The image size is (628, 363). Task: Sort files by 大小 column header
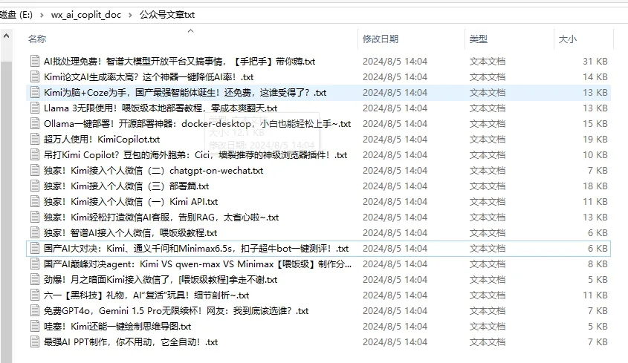click(x=568, y=39)
